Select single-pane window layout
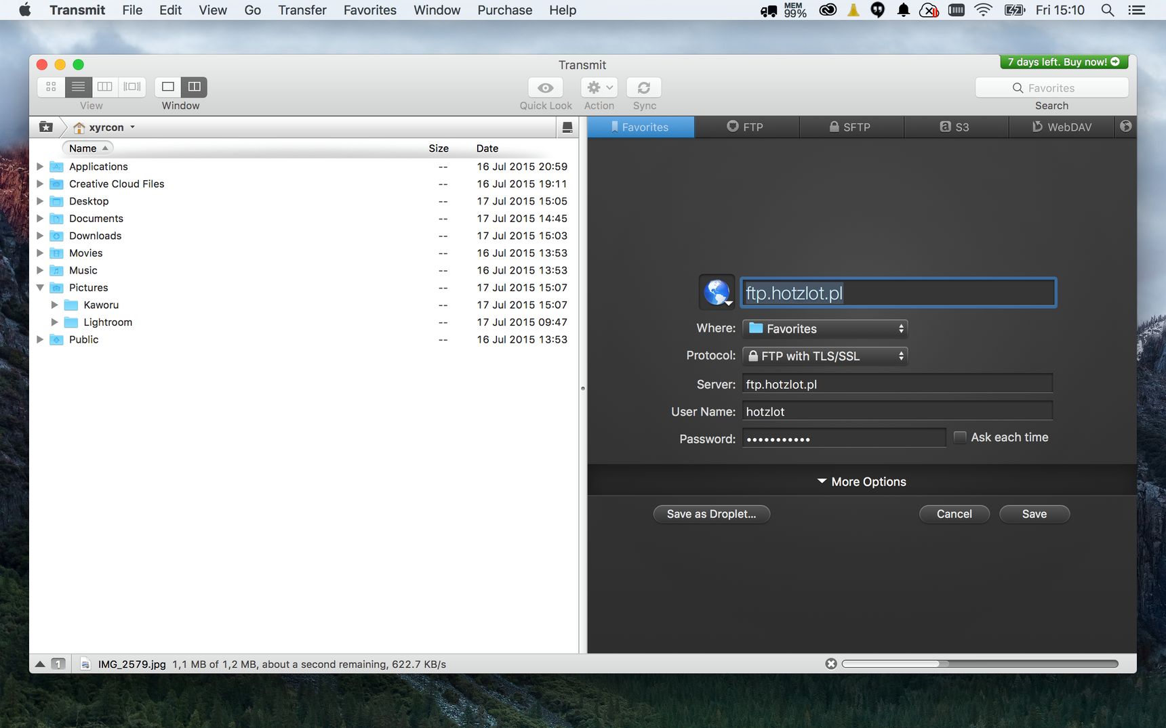This screenshot has height=728, width=1166. tap(168, 87)
